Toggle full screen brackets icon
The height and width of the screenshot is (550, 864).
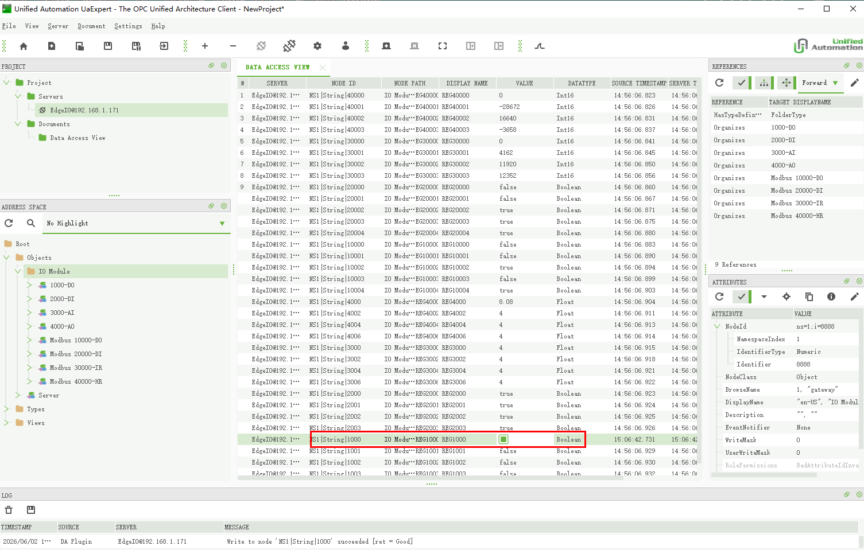tap(443, 46)
